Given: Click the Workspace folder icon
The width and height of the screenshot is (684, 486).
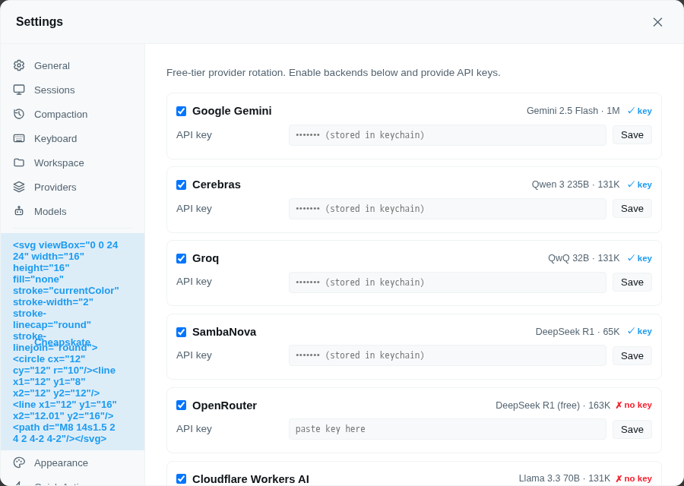Looking at the screenshot, I should [19, 163].
